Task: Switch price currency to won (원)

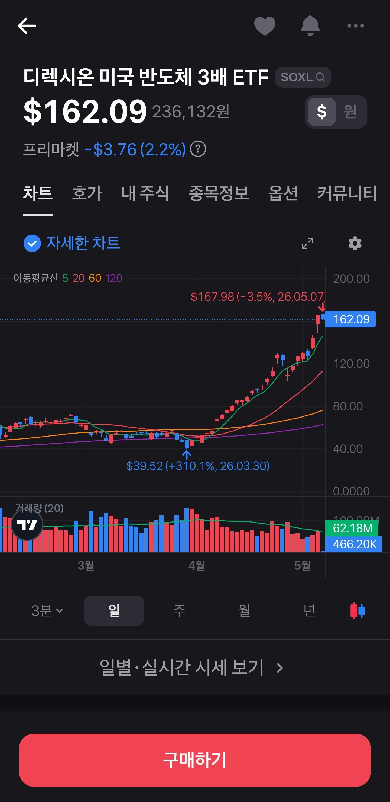Action: (x=350, y=112)
